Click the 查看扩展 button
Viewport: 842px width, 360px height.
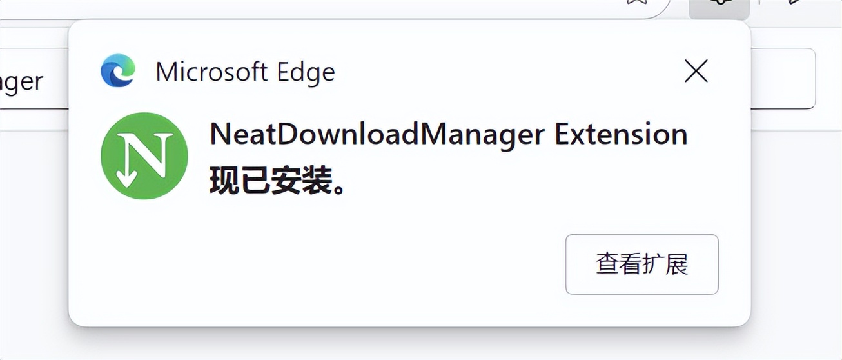coord(641,265)
